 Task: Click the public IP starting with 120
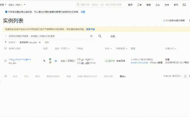[x=85, y=59]
